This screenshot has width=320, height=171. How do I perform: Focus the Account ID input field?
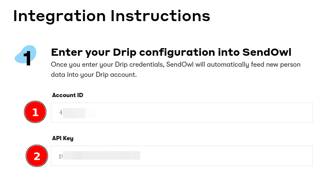pos(181,113)
